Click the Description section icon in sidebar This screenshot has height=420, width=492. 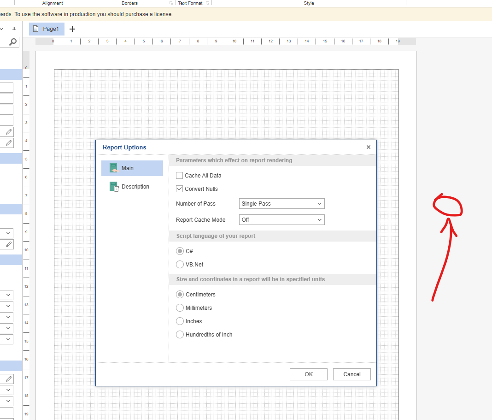[x=114, y=187]
